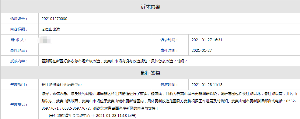Click the complaint text about 农贸市场升级改造
The height and width of the screenshot is (119, 300).
click(114, 61)
